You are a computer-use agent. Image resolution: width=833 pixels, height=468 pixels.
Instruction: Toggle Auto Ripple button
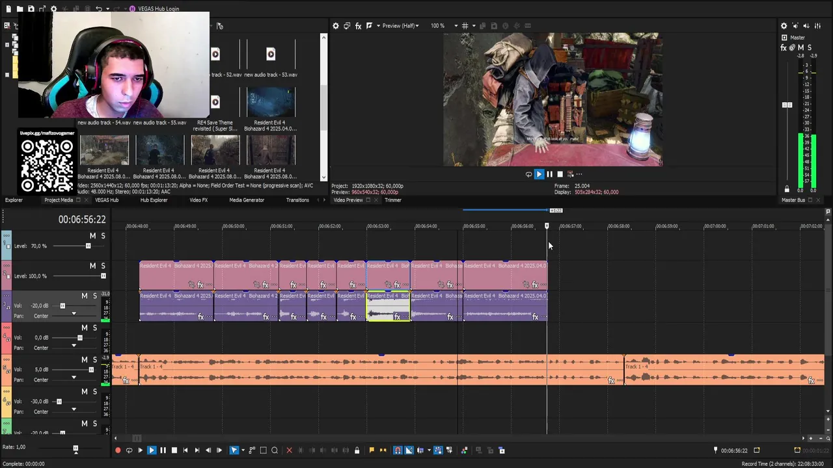(420, 450)
